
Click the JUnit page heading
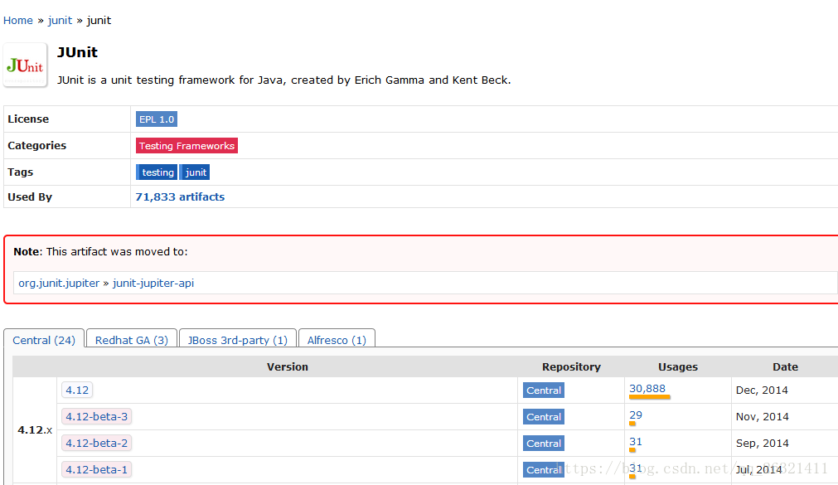pyautogui.click(x=77, y=52)
